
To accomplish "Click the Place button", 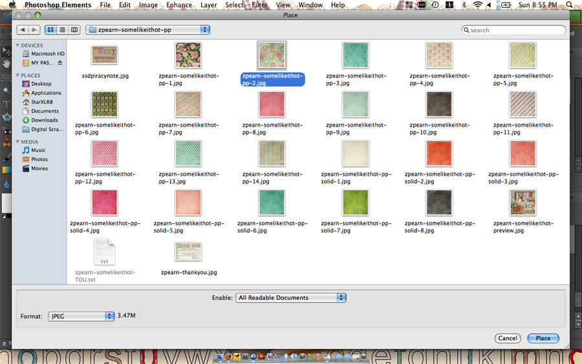I will click(x=543, y=338).
